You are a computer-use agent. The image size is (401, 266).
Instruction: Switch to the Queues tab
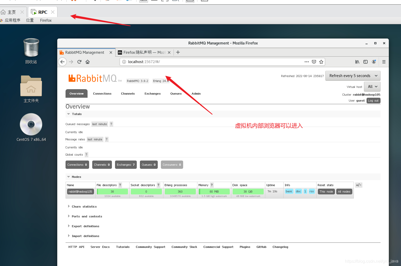(x=176, y=94)
